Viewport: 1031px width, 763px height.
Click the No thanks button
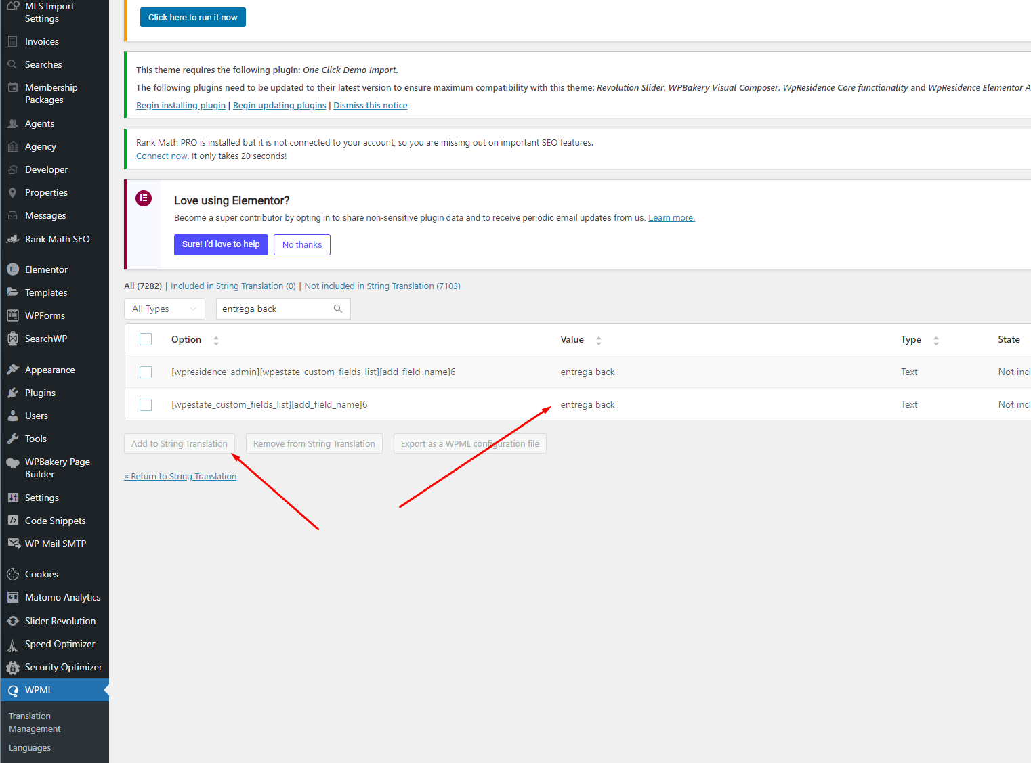pos(302,244)
